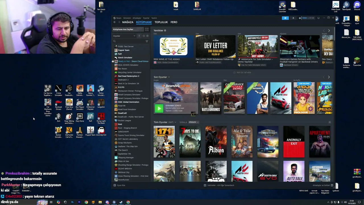This screenshot has height=205, width=364.
Task: Open Motorcycle For Sale Simulator news thumbnail
Action: pyautogui.click(x=258, y=46)
